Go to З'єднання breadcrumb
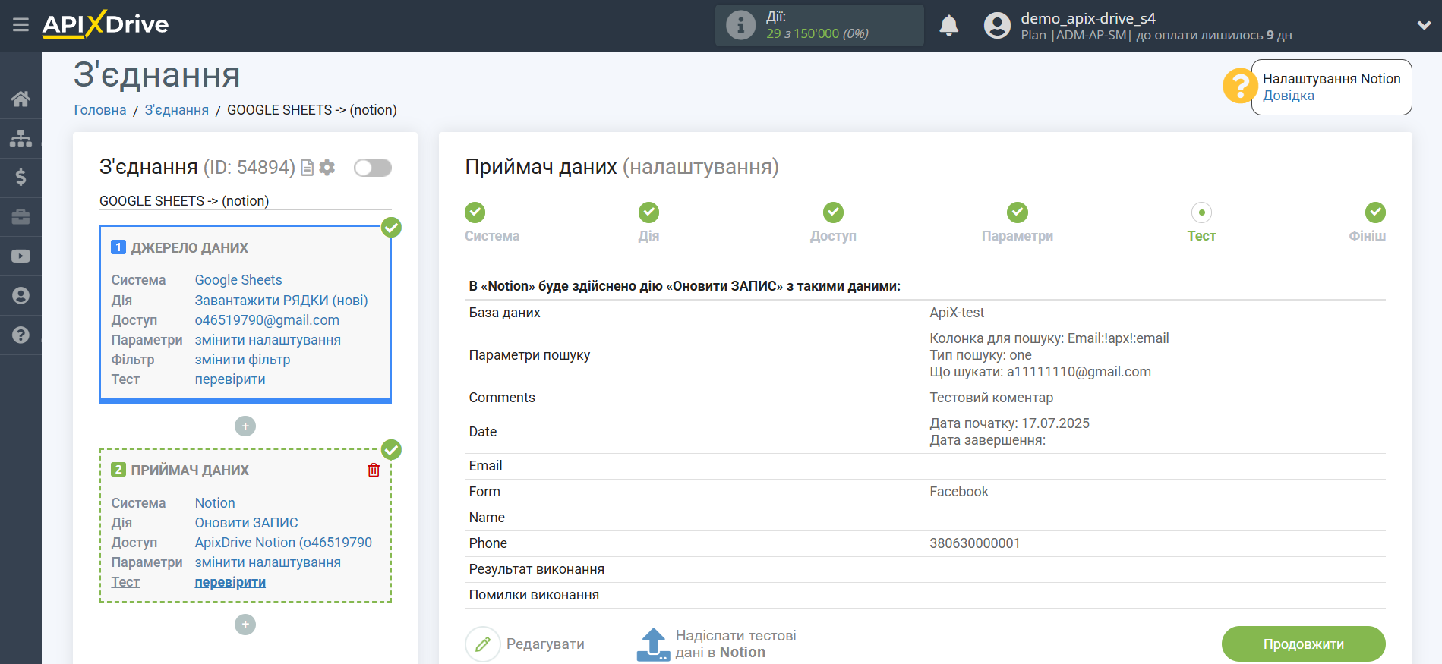Screen dimensions: 1442x664 [x=176, y=110]
